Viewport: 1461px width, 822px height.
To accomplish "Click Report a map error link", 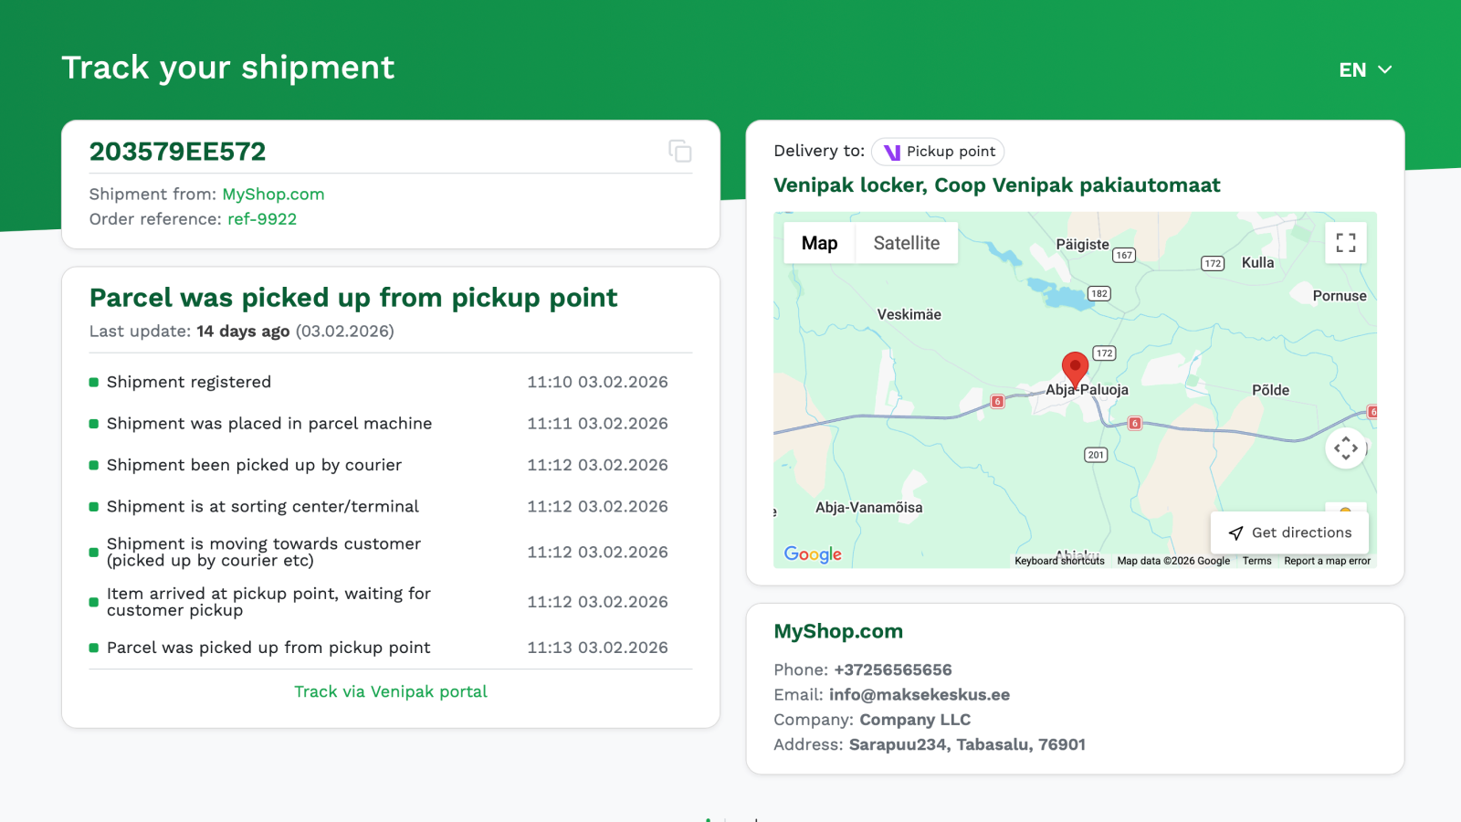I will coord(1327,561).
